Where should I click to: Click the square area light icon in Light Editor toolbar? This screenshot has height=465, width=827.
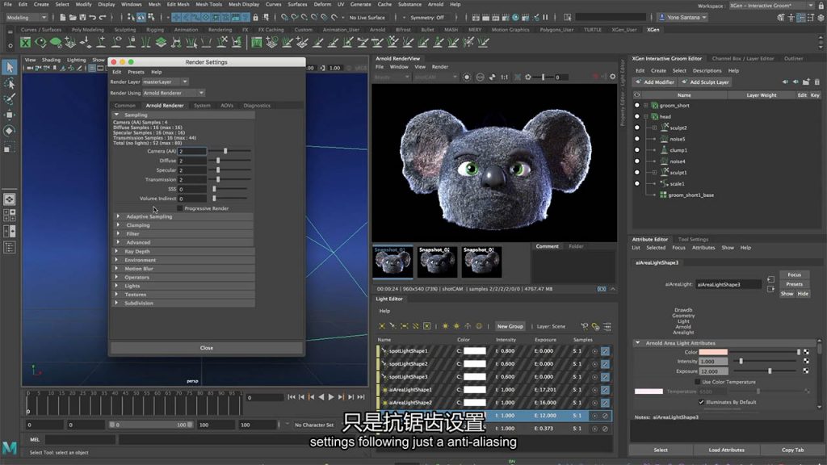pyautogui.click(x=427, y=326)
